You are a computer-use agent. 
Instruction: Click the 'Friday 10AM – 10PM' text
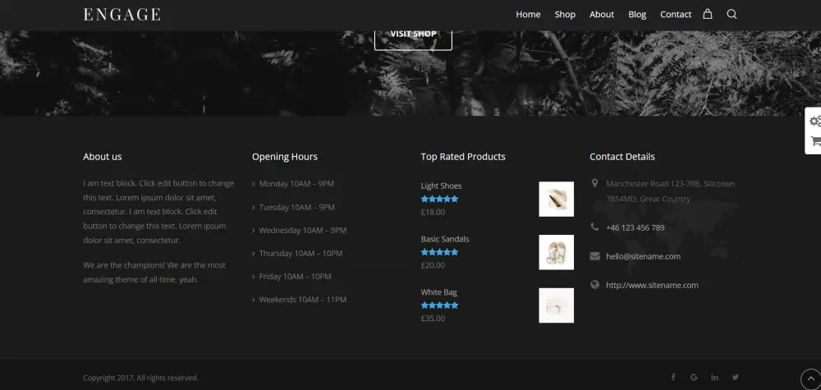(x=296, y=277)
